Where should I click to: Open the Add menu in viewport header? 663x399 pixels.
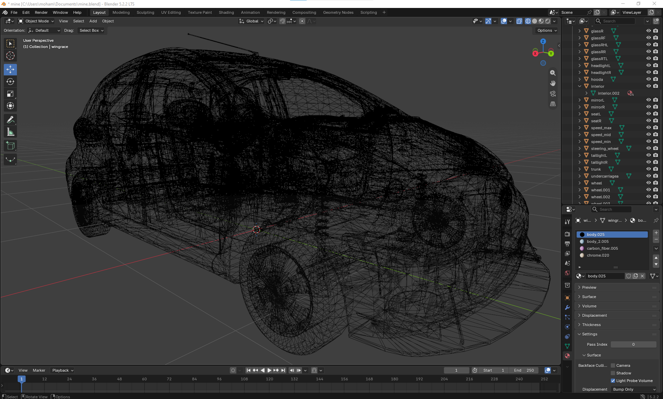pyautogui.click(x=93, y=21)
